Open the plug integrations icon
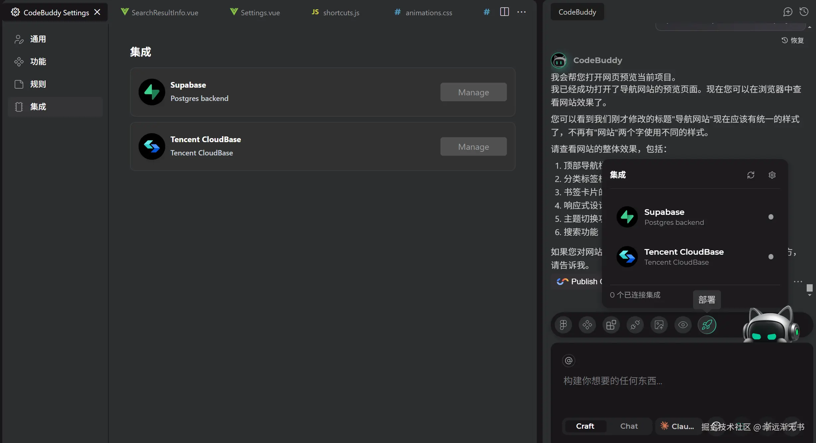This screenshot has width=816, height=443. 635,325
